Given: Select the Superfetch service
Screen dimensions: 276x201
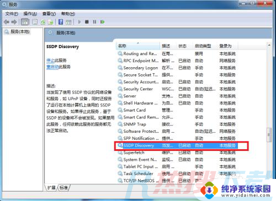Looking at the screenshot, I should pyautogui.click(x=177, y=153).
